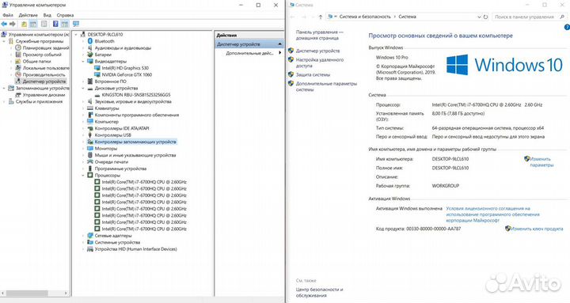The width and height of the screenshot is (570, 303).
Task: Open Защита системы link
Action: [x=313, y=74]
